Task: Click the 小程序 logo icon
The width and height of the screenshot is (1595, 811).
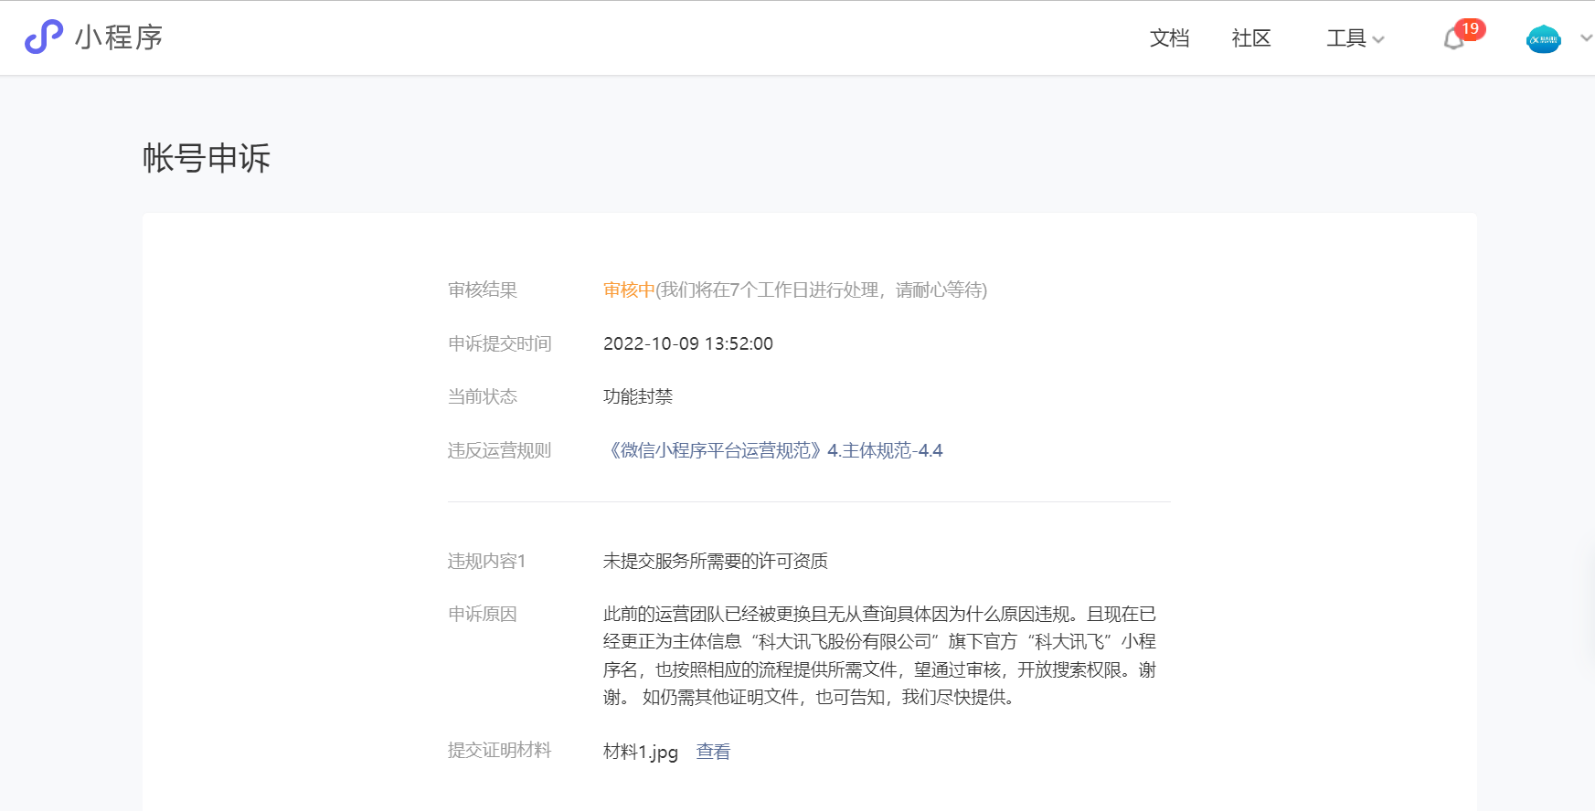Action: click(x=43, y=37)
